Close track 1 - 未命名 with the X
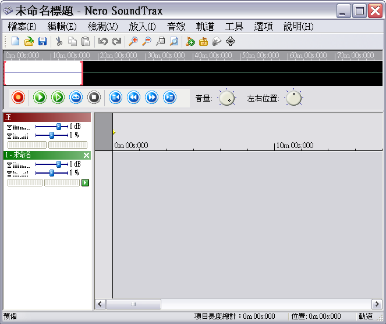The height and width of the screenshot is (324, 386). [x=86, y=155]
